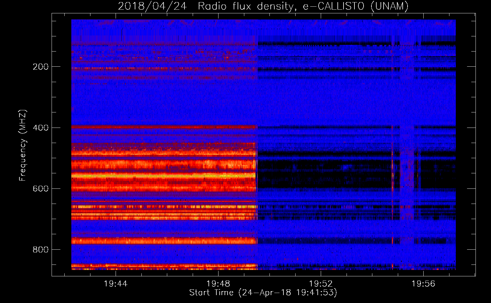The height and width of the screenshot is (303, 491).
Task: Click the 'Start Time (24-Apr-18 19:41:53)' label
Action: click(263, 293)
